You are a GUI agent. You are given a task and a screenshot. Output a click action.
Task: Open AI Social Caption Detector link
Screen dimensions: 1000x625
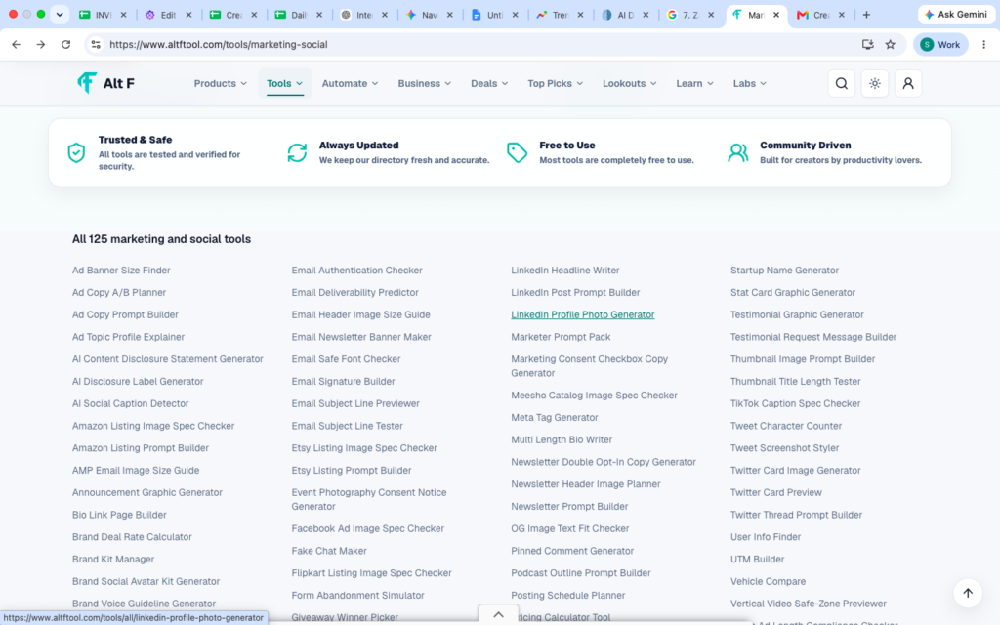130,403
